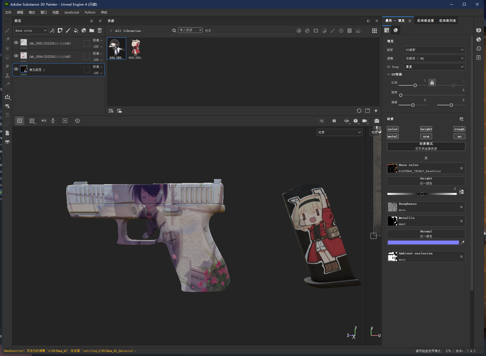This screenshot has height=356, width=486.
Task: Open the viewport 材质 display mode dropdown
Action: (x=340, y=132)
